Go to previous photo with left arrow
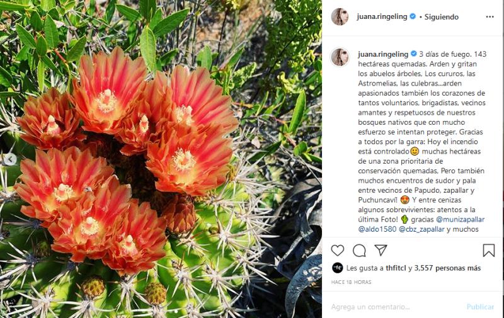504x318 pixels. coord(10,159)
